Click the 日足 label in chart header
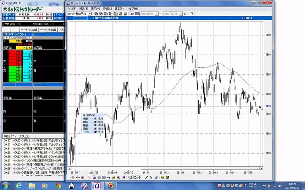Screen dimensions: 305x190 click(247, 18)
